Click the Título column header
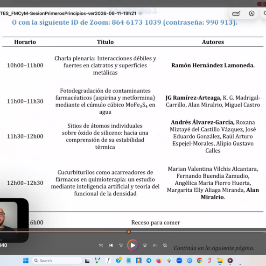 pyautogui.click(x=105, y=42)
